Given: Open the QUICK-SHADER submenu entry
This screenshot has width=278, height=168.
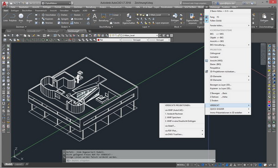Looking at the screenshot, I should pos(227,109).
